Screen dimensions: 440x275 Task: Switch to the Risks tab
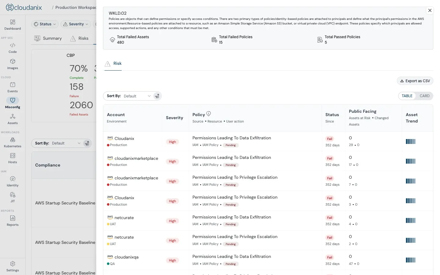[79, 38]
